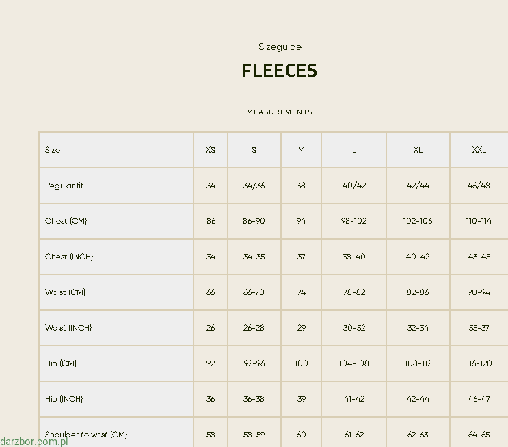Click the FLEECES heading
The image size is (508, 447).
pos(279,71)
